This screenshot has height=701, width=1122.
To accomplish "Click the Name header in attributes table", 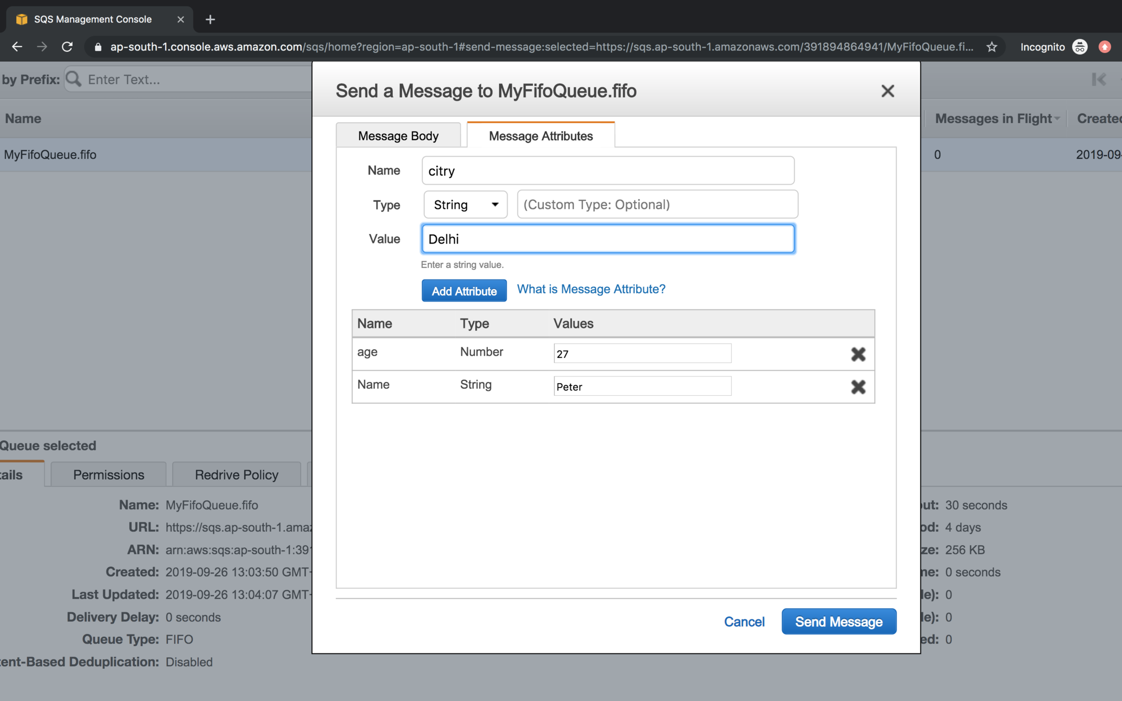I will (375, 323).
